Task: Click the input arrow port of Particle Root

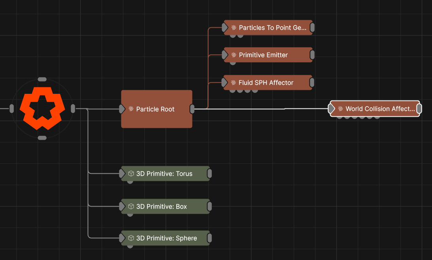Action: (x=122, y=109)
